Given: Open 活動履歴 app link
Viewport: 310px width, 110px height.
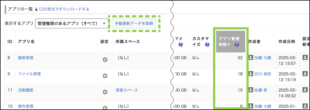Looking at the screenshot, I should pos(26,90).
